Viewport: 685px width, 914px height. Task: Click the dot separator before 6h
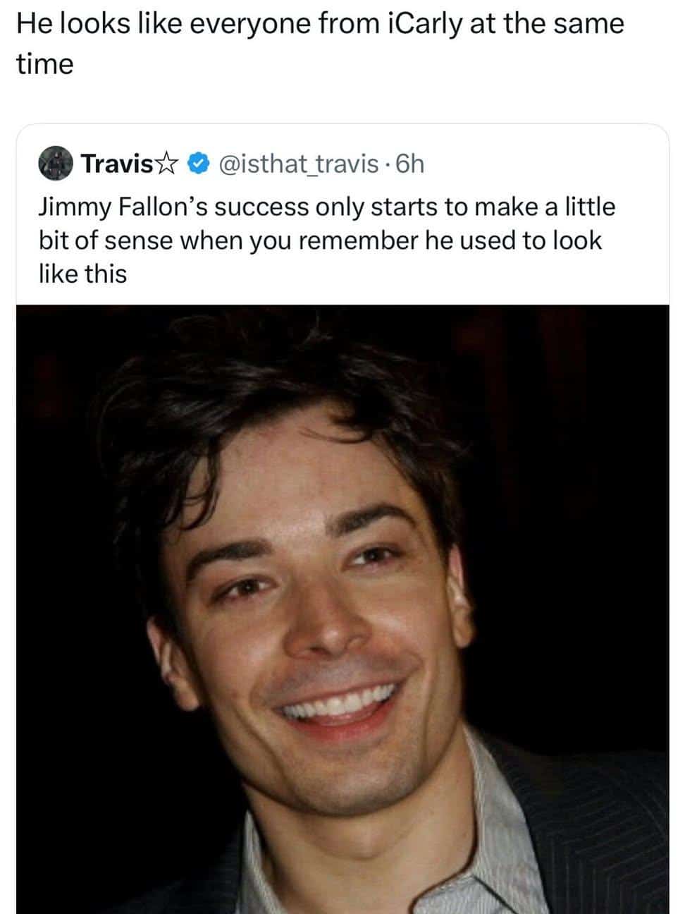click(388, 164)
